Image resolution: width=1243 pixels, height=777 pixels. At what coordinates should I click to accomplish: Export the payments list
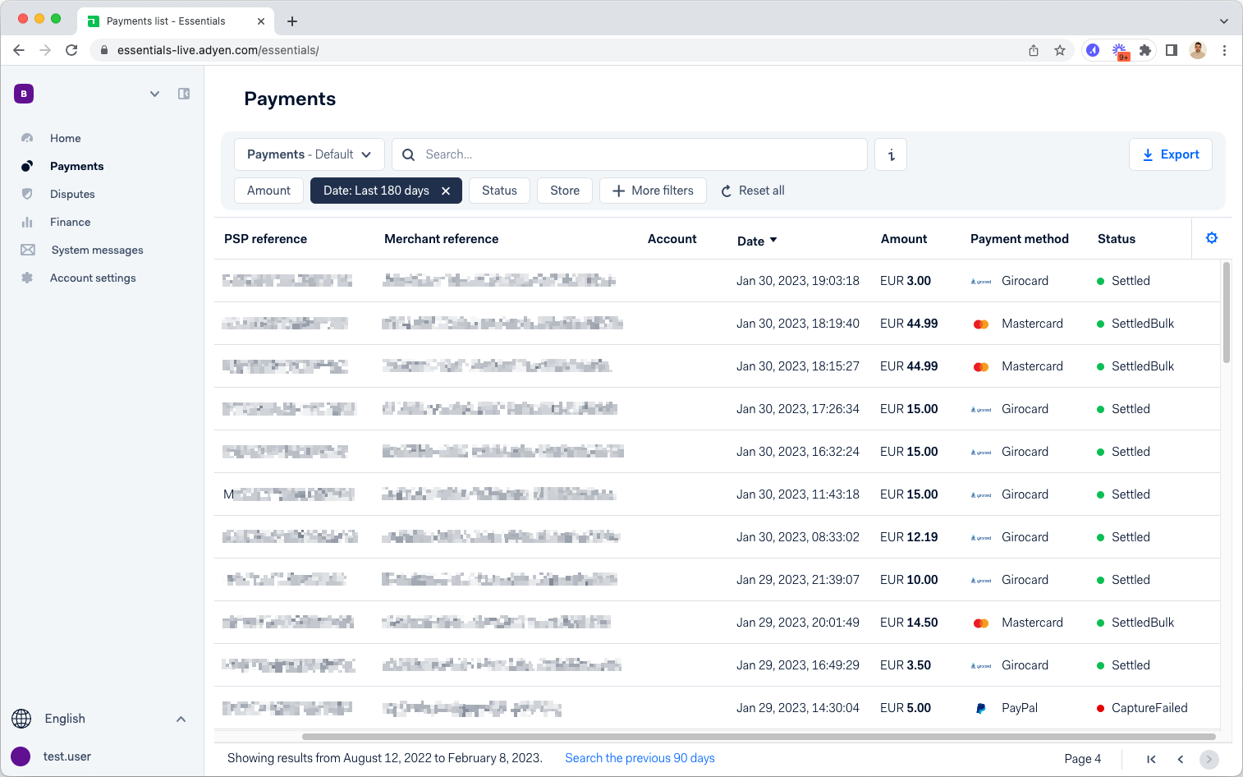pyautogui.click(x=1171, y=154)
